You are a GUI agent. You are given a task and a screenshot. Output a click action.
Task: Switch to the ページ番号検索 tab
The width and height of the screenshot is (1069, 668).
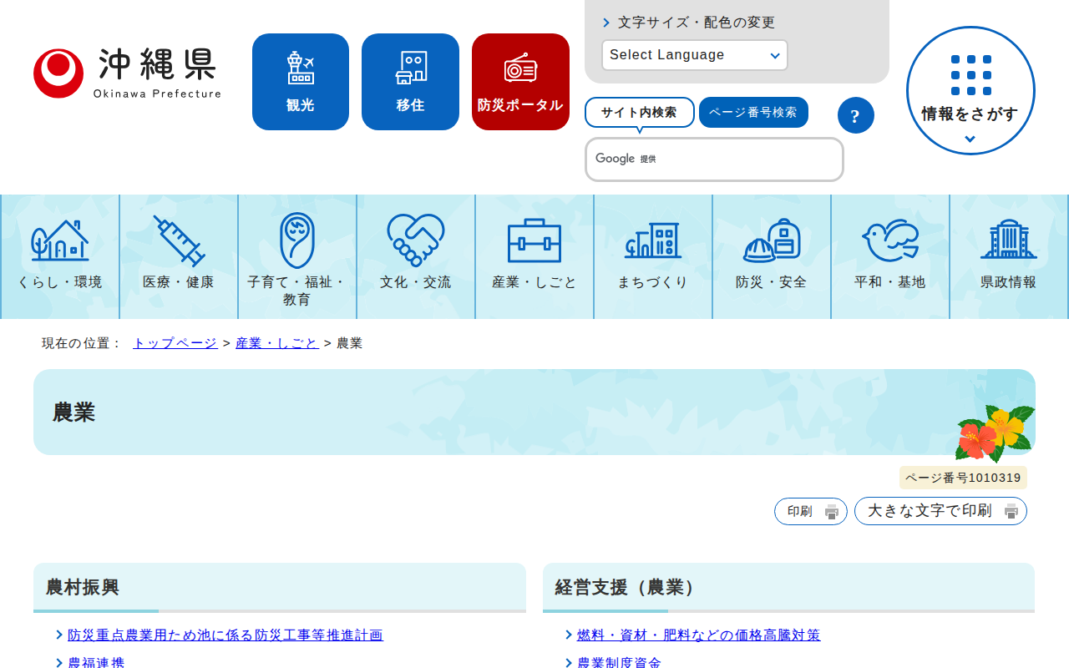pyautogui.click(x=752, y=113)
